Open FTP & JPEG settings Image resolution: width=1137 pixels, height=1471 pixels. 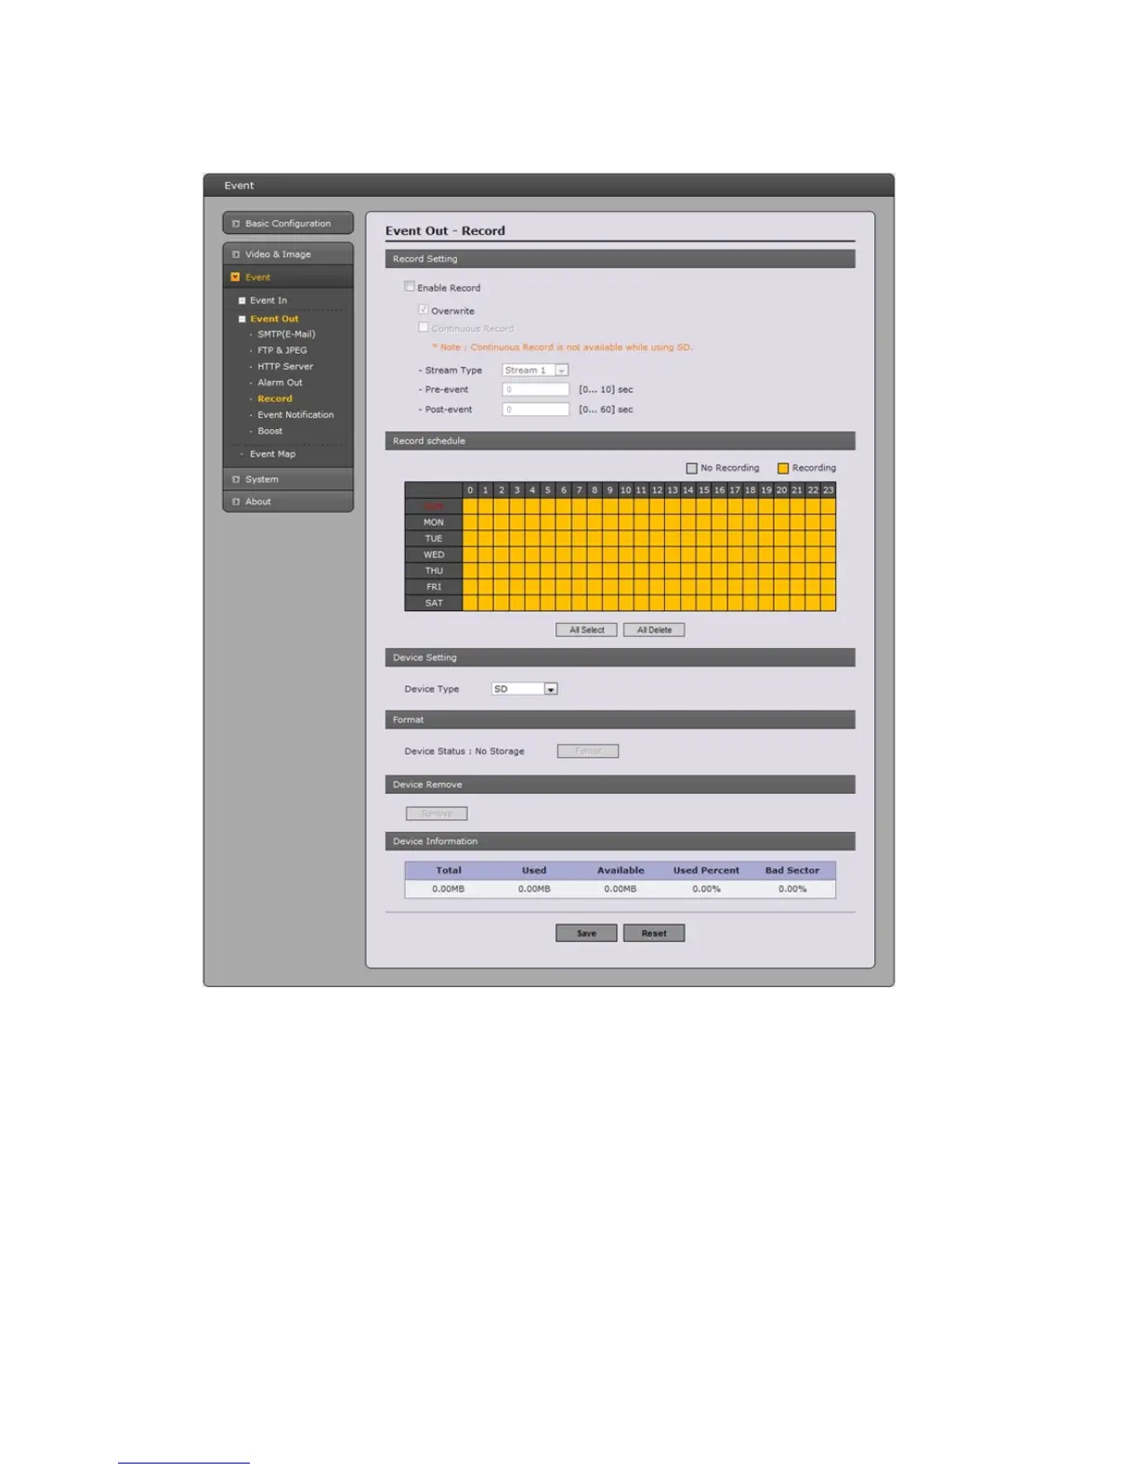click(x=281, y=350)
